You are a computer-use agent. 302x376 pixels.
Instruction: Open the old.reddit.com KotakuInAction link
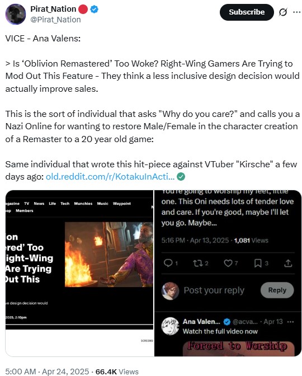110,177
